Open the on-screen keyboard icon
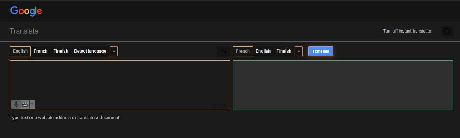The width and height of the screenshot is (460, 138). click(x=25, y=104)
